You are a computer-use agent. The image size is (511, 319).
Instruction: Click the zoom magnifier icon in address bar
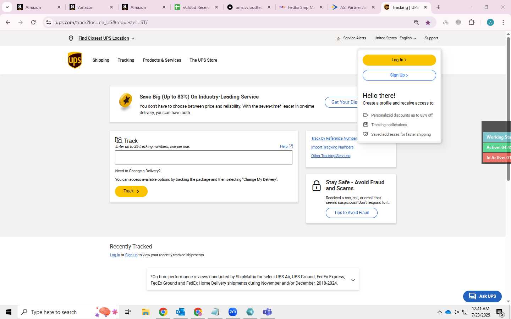tap(417, 22)
